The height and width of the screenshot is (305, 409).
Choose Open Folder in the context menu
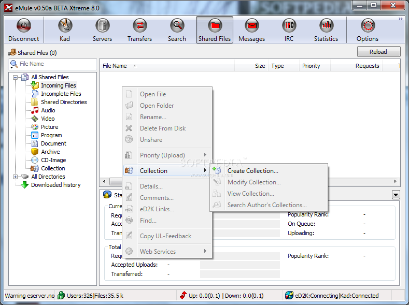click(x=167, y=106)
